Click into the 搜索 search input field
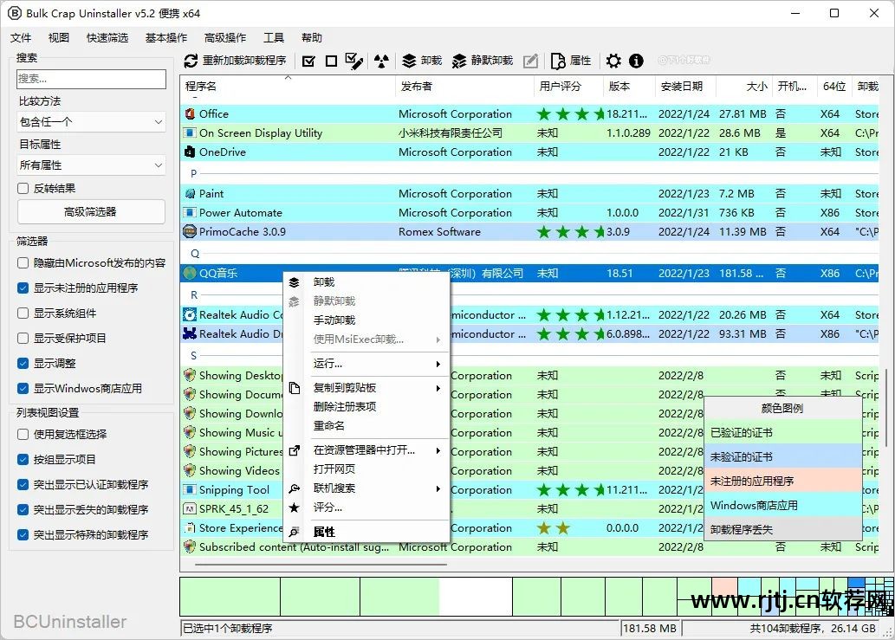Image resolution: width=895 pixels, height=640 pixels. pos(91,79)
